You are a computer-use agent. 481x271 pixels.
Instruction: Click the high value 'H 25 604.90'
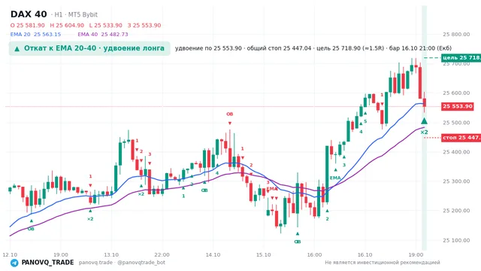click(x=67, y=25)
